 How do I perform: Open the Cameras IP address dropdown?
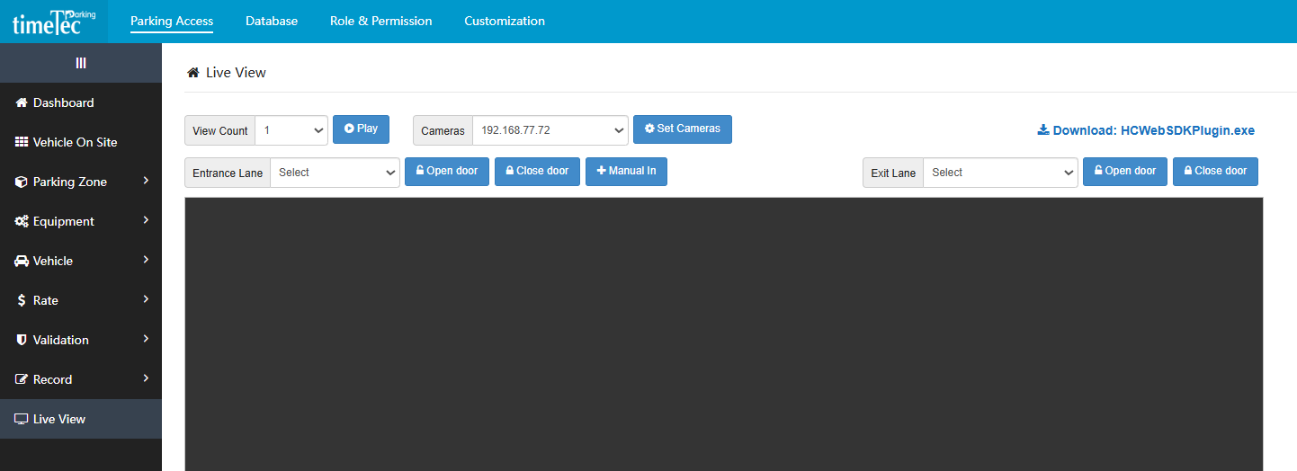pos(550,130)
